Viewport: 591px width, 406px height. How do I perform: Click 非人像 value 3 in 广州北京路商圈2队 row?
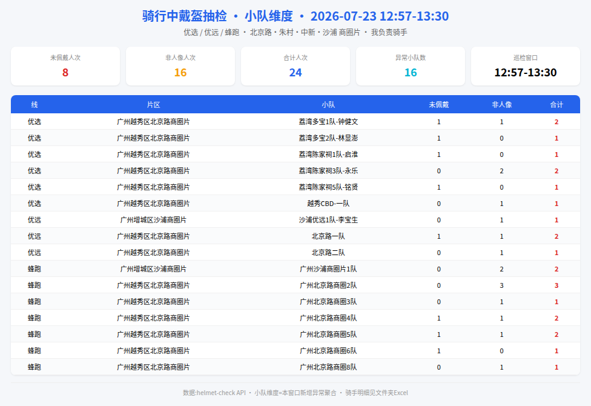coord(501,285)
